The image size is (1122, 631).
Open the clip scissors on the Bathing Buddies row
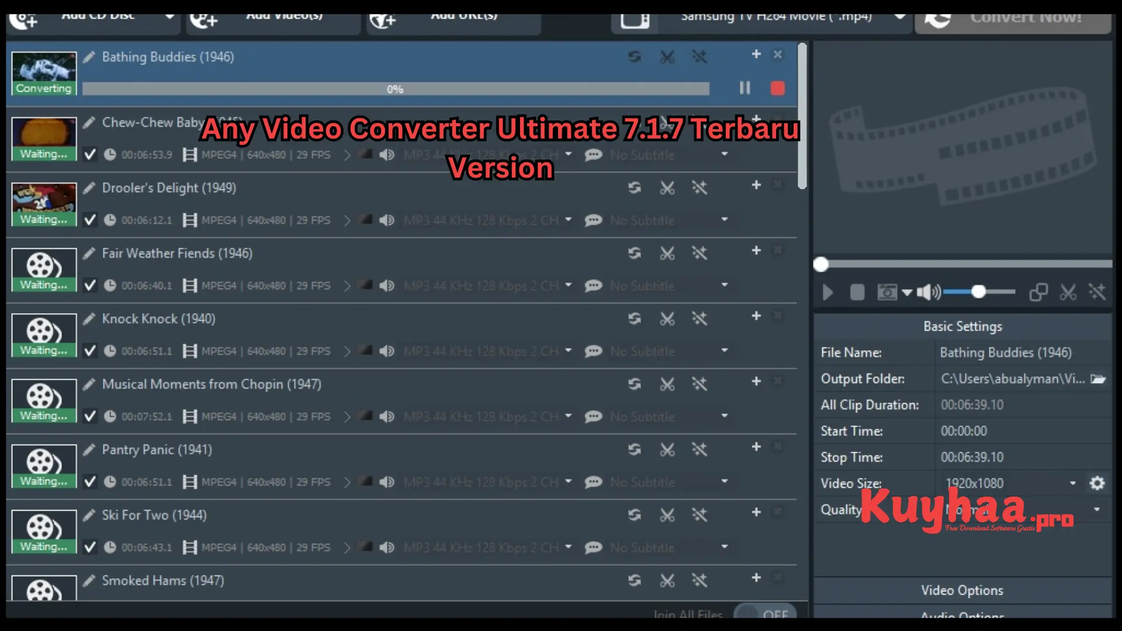(x=667, y=57)
